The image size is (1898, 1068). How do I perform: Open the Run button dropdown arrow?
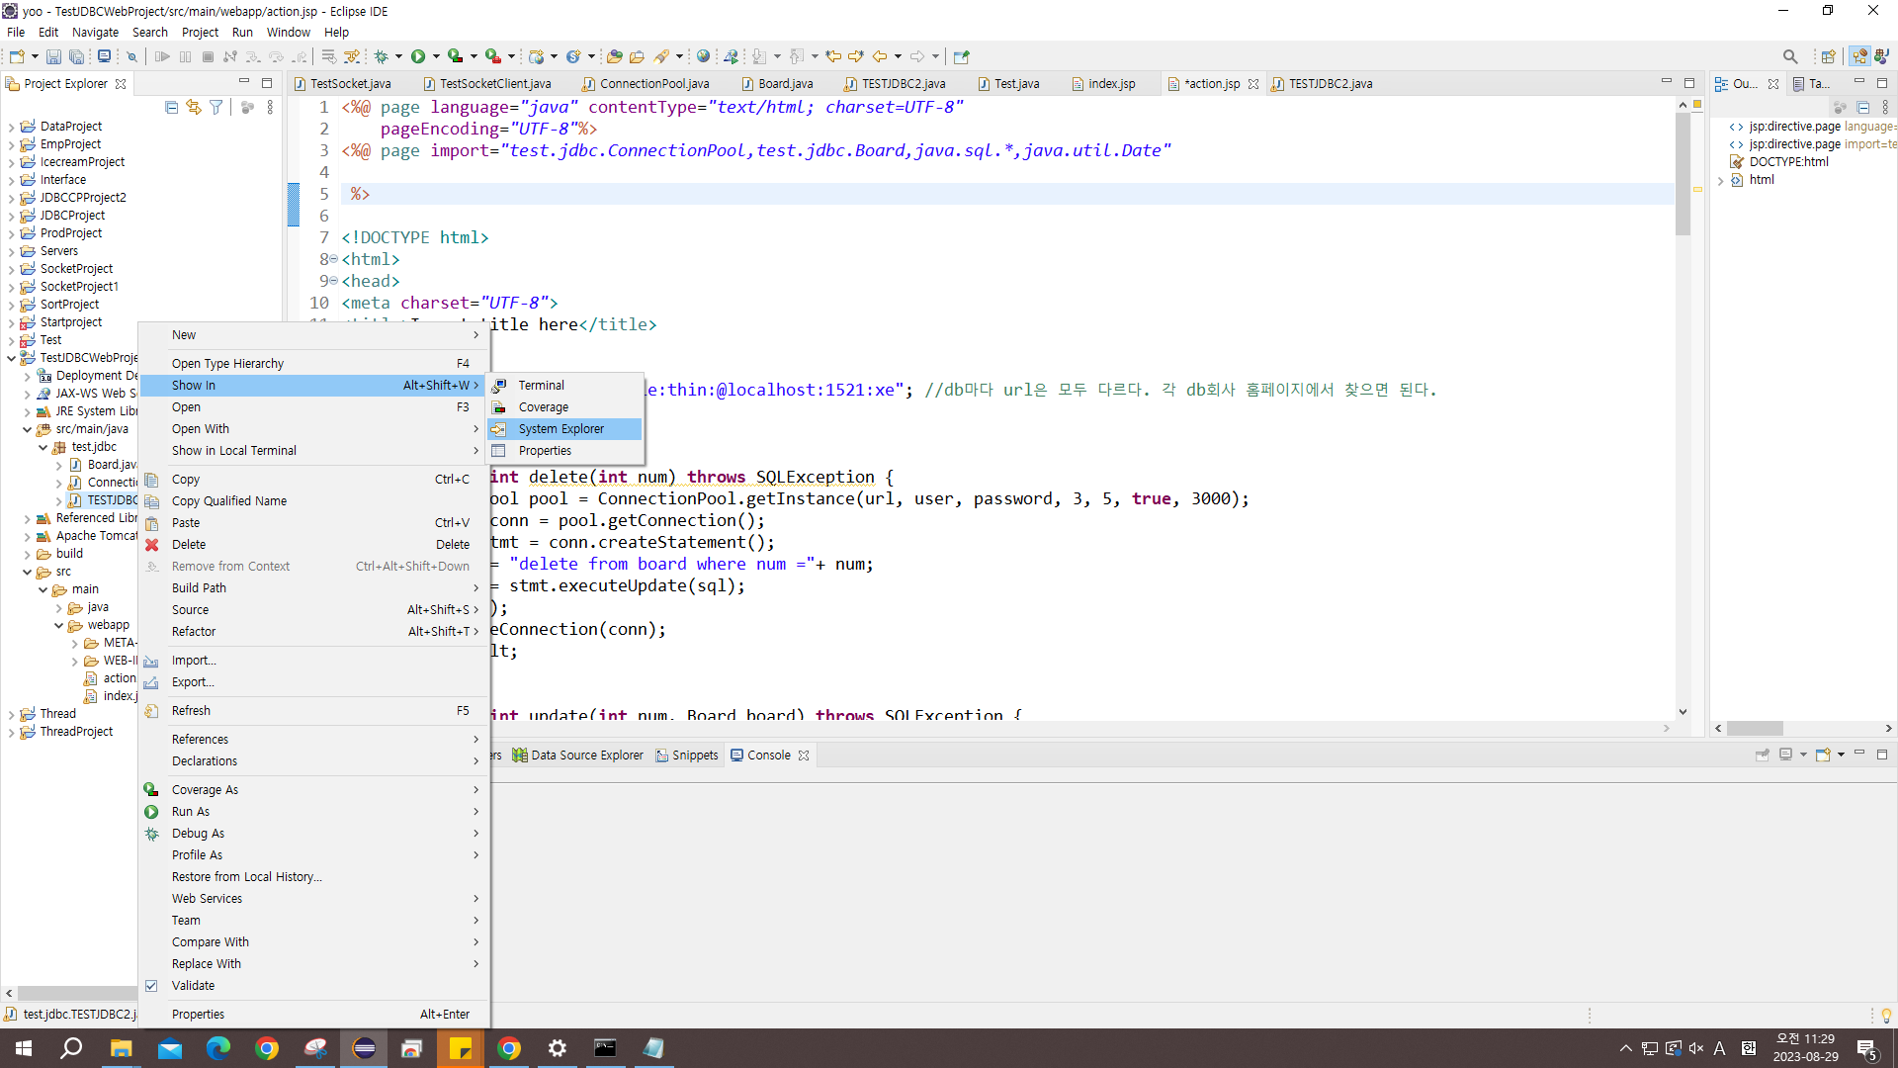436,56
